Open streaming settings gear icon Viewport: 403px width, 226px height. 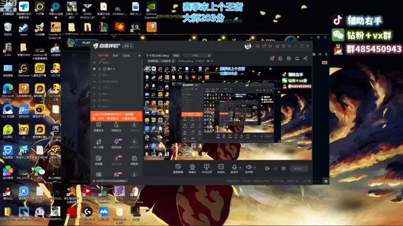pyautogui.click(x=284, y=168)
